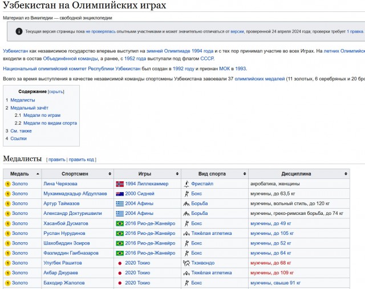Viewport: 365px width, 289px height.
Task: Click gold medal icon in Лина Черязова row
Action: point(7,184)
